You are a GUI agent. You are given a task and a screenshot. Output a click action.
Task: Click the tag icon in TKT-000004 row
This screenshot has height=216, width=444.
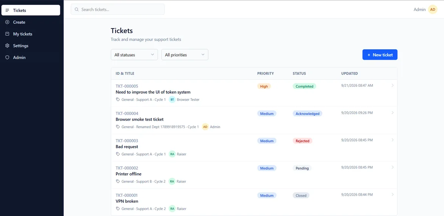pyautogui.click(x=118, y=127)
